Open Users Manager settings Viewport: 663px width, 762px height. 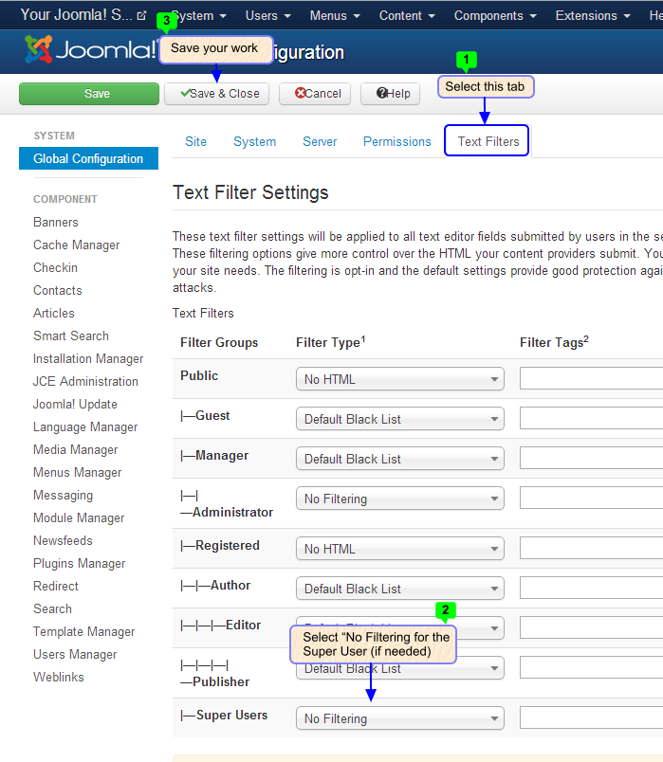pyautogui.click(x=75, y=655)
